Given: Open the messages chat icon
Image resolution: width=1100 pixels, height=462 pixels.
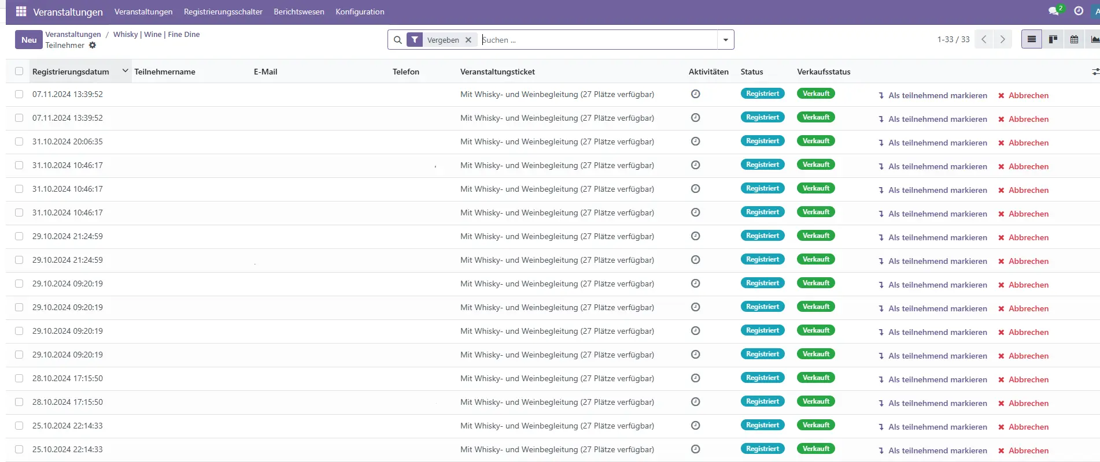Looking at the screenshot, I should [1054, 11].
